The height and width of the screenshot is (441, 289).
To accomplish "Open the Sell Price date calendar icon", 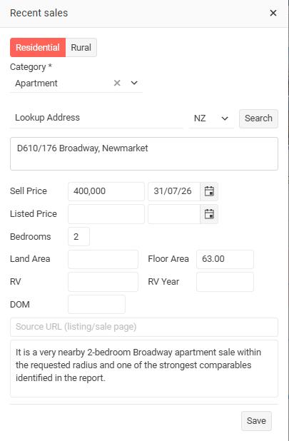I will (209, 191).
